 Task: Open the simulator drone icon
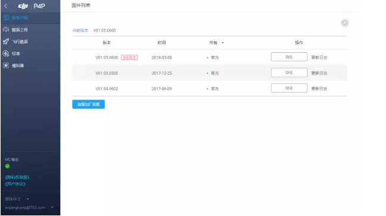(x=6, y=65)
